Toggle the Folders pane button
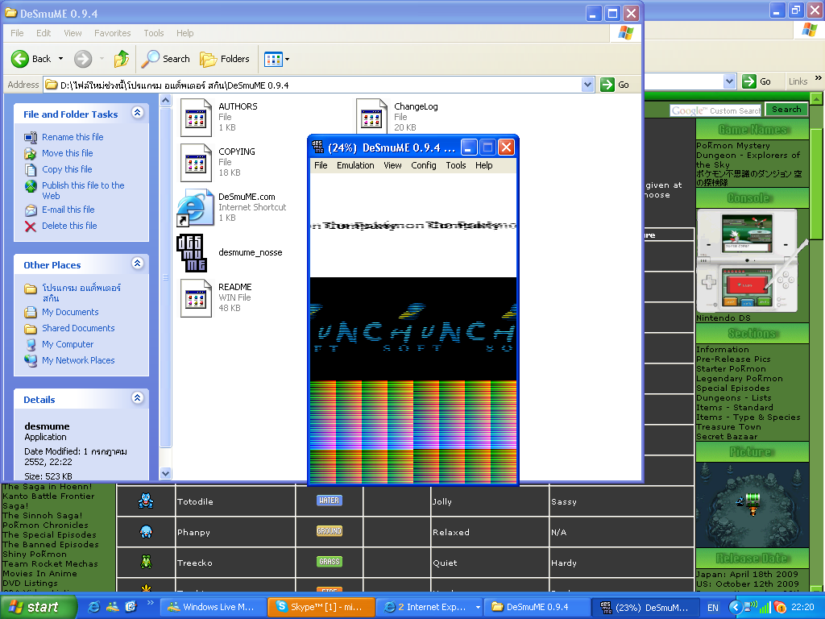The height and width of the screenshot is (619, 825). point(225,59)
